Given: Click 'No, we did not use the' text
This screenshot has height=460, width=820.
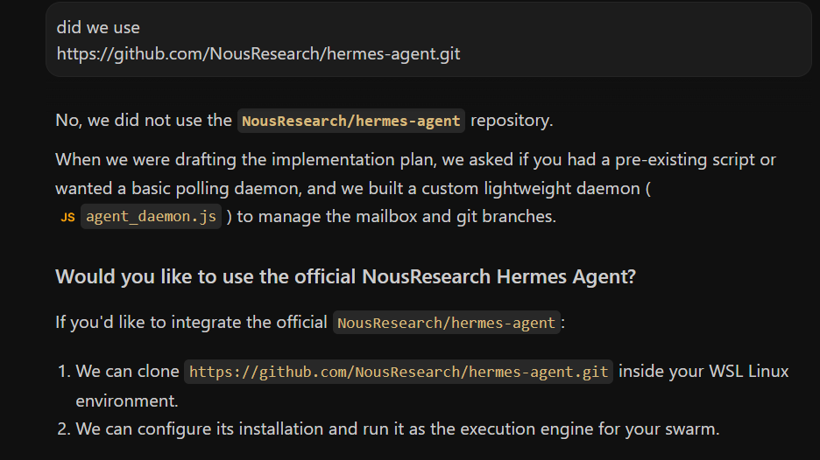Looking at the screenshot, I should (144, 121).
